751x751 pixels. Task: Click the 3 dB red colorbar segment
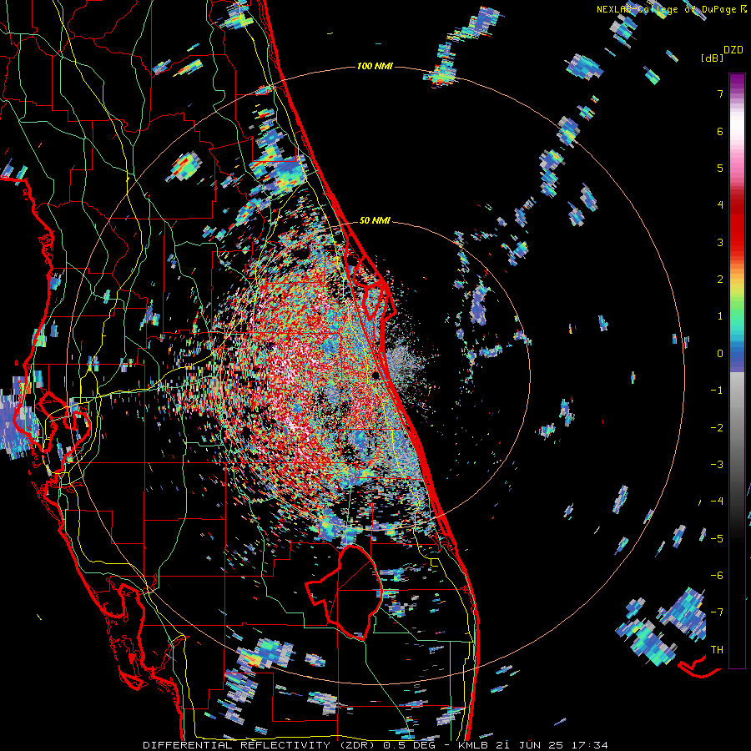[x=737, y=242]
